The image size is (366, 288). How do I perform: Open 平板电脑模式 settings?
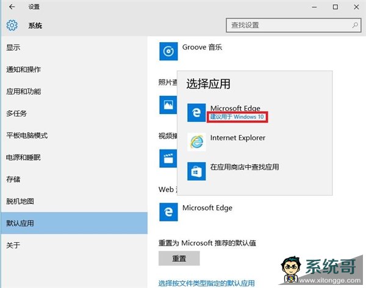pos(74,135)
